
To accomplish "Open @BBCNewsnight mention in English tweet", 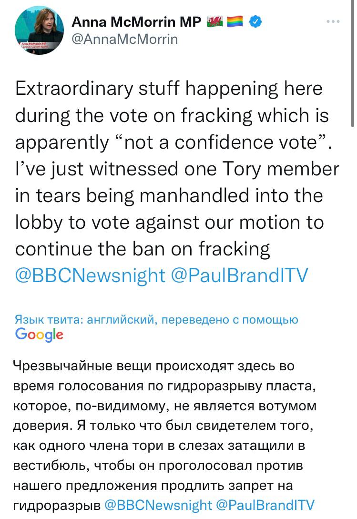I will pos(90,275).
